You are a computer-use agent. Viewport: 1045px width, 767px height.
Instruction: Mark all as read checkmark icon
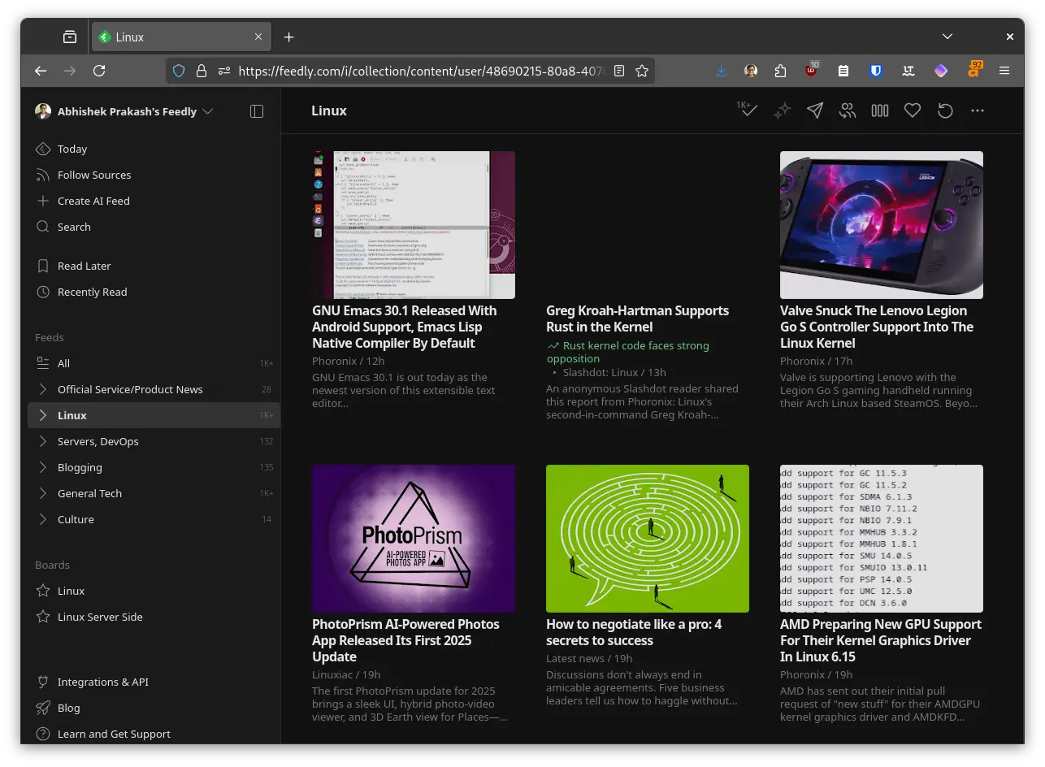pyautogui.click(x=748, y=110)
